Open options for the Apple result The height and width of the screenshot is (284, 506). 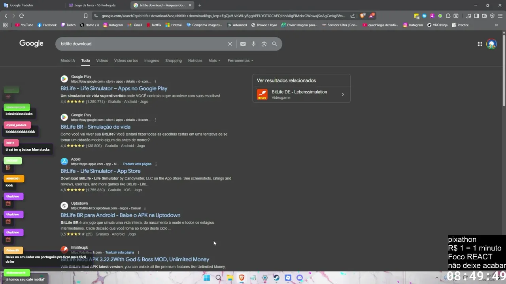coord(156,164)
